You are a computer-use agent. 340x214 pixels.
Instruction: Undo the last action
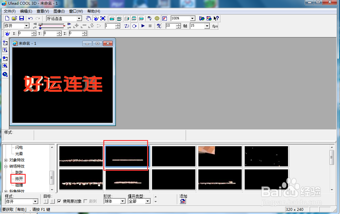(x=31, y=18)
